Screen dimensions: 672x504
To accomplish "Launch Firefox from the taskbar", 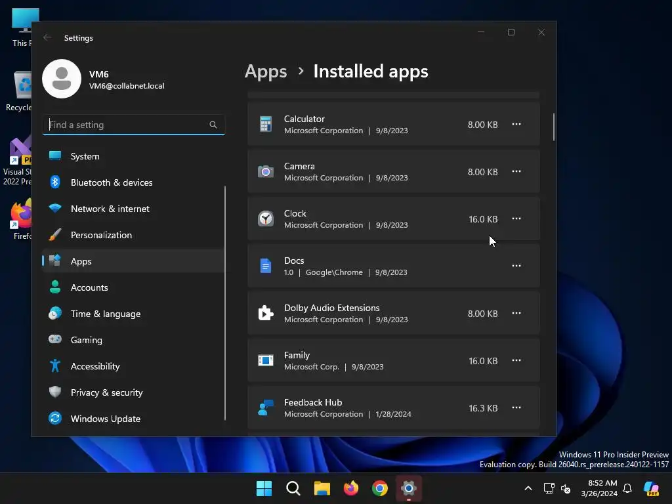I will coord(351,488).
